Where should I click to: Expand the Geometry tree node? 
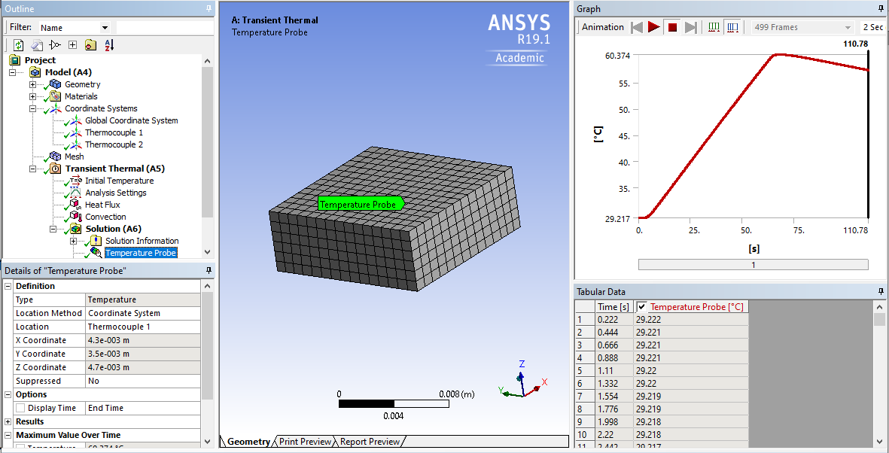pyautogui.click(x=33, y=84)
